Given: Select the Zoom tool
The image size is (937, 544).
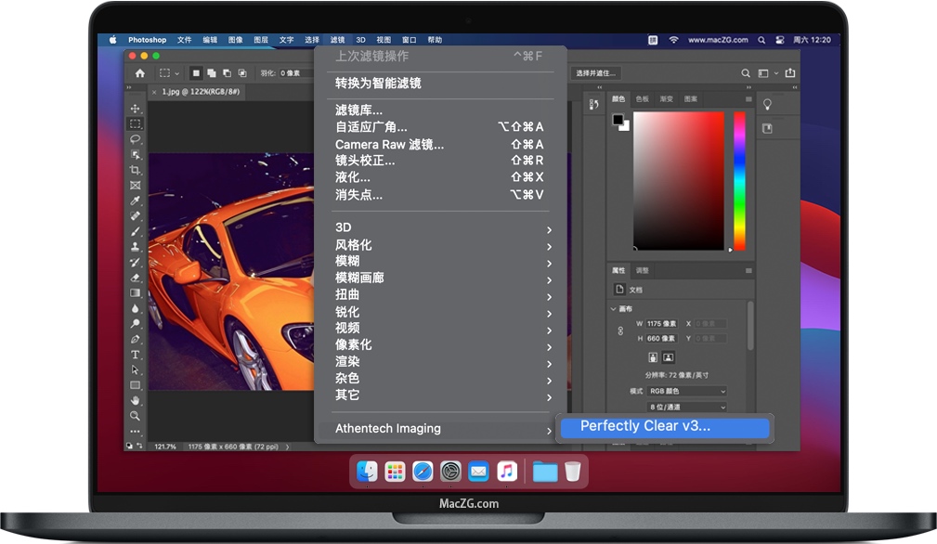Looking at the screenshot, I should [x=135, y=418].
